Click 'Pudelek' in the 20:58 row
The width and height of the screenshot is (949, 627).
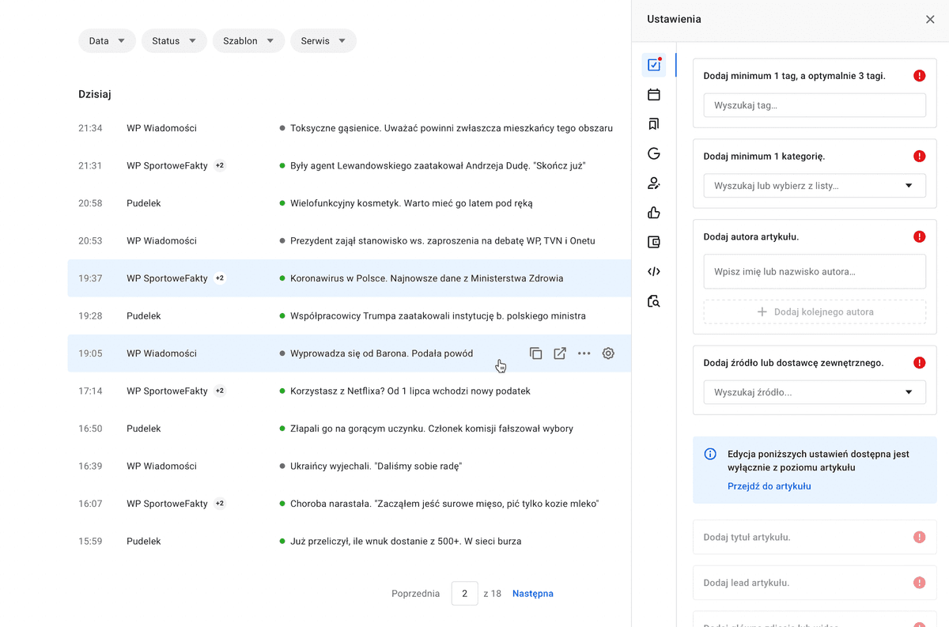pos(144,203)
